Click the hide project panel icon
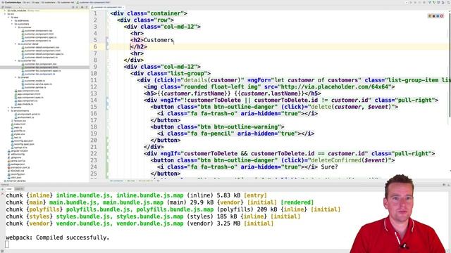The height and width of the screenshot is (253, 451). click(x=86, y=7)
